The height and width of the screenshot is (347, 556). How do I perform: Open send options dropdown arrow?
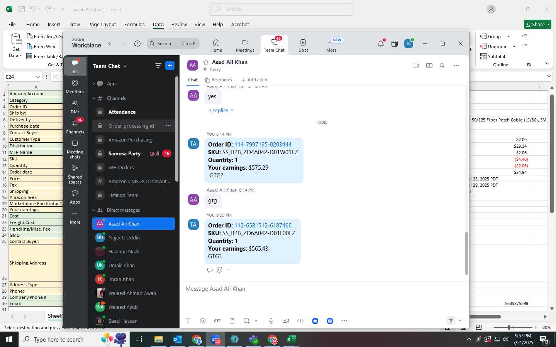(460, 320)
